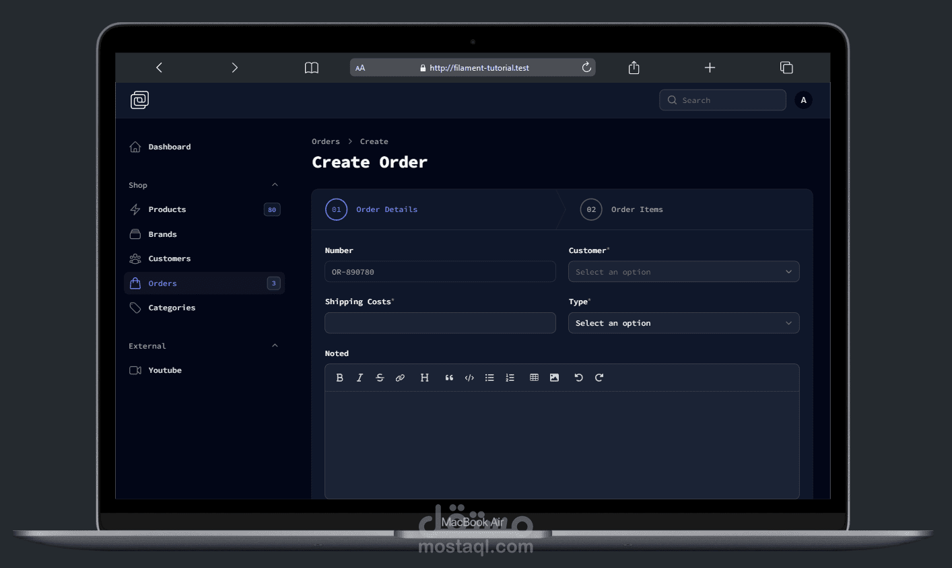Open the Youtube external link

tap(204, 370)
